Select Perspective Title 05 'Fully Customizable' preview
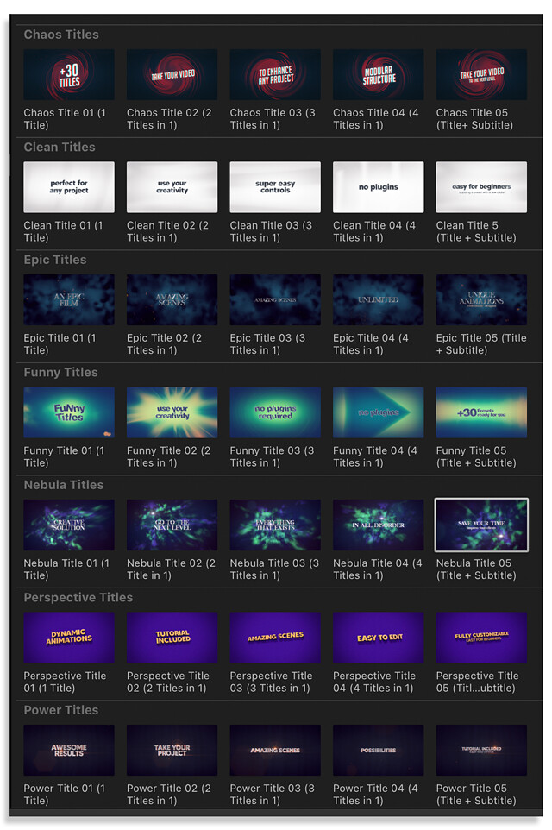552x830 pixels. coord(481,638)
